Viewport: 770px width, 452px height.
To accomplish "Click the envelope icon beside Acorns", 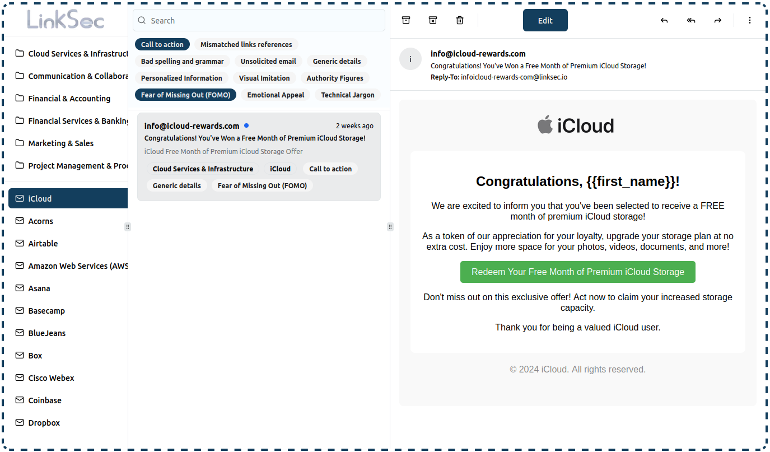I will 20,221.
